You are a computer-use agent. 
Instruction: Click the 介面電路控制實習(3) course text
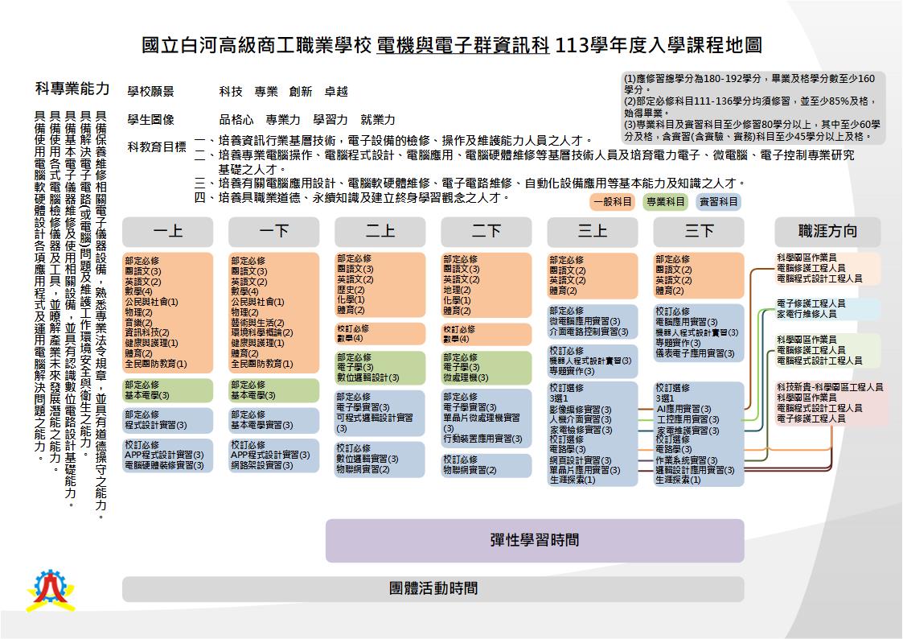(589, 332)
